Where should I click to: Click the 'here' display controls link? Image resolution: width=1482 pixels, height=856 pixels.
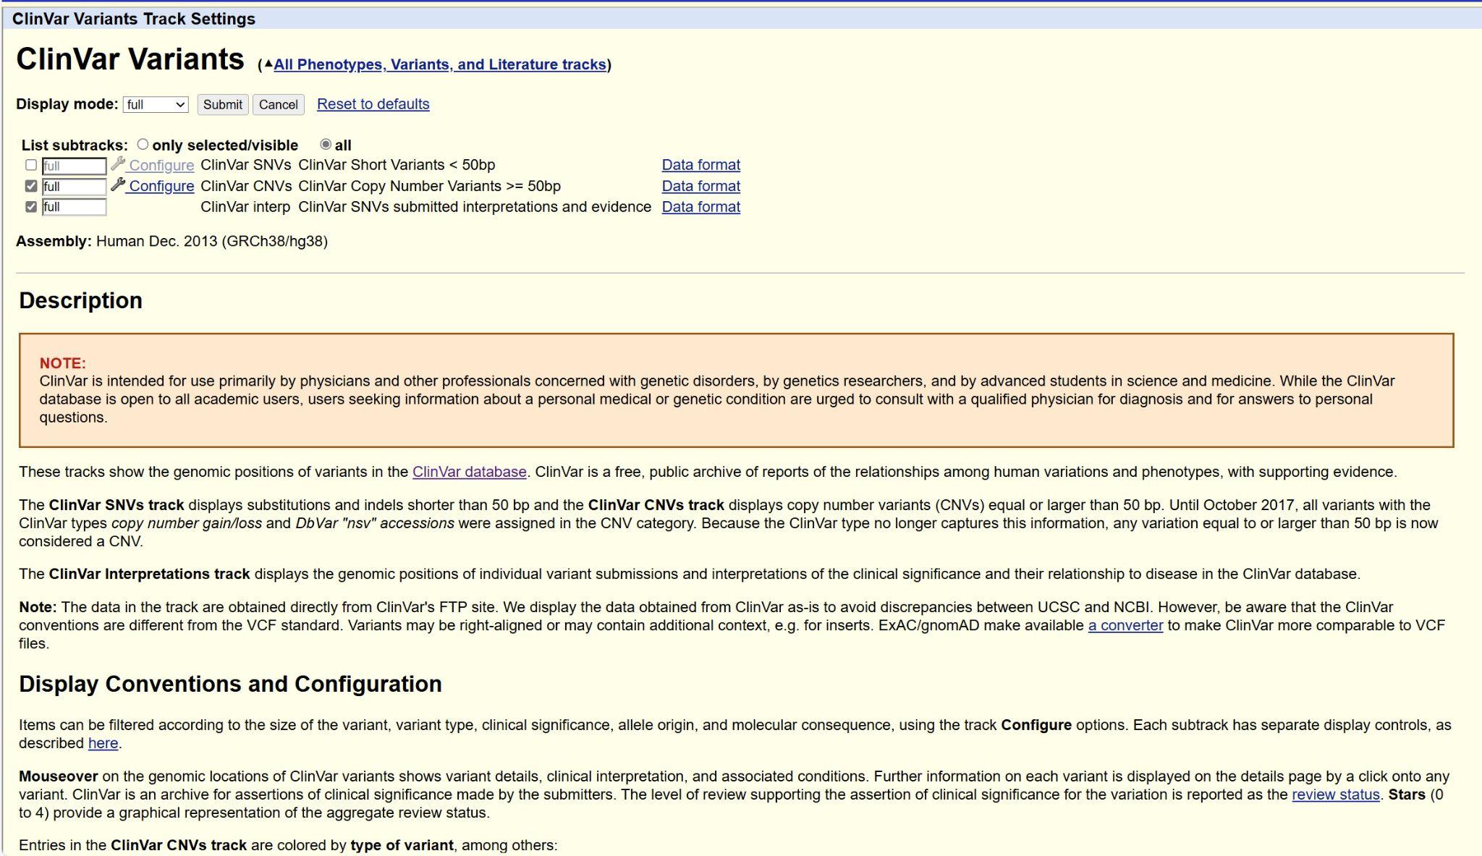pos(103,743)
